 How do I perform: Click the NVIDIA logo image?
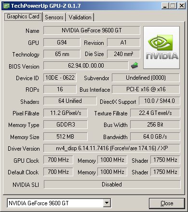(x=161, y=48)
